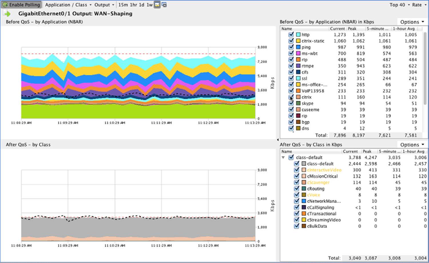Click the green arrow output interface icon
Viewport: 429px width, 263px height.
[7, 14]
